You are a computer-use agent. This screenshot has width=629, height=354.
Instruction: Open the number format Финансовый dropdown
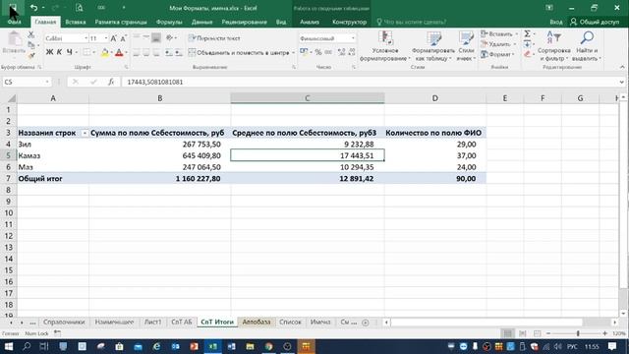point(353,38)
